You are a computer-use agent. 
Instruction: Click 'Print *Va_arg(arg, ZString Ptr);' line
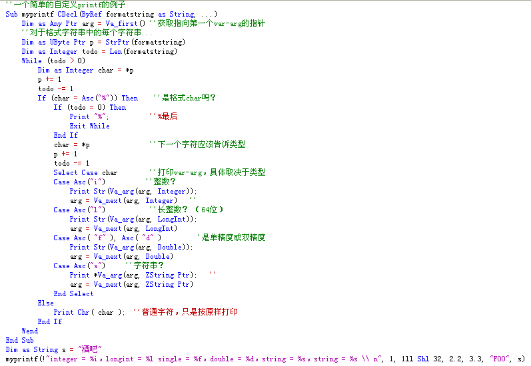(133, 275)
